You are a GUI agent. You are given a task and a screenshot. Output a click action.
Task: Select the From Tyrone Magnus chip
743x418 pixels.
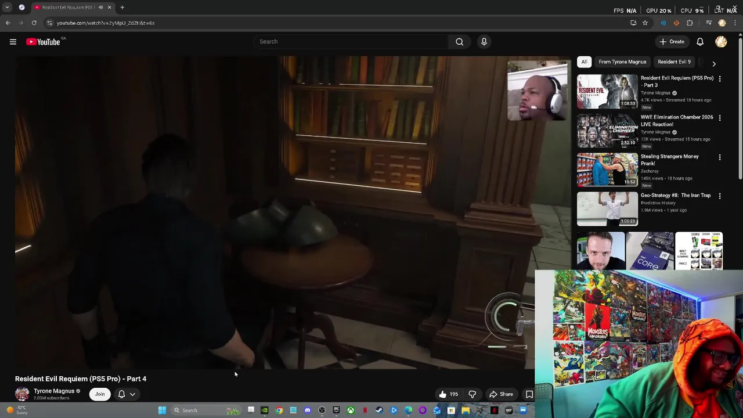pyautogui.click(x=622, y=62)
